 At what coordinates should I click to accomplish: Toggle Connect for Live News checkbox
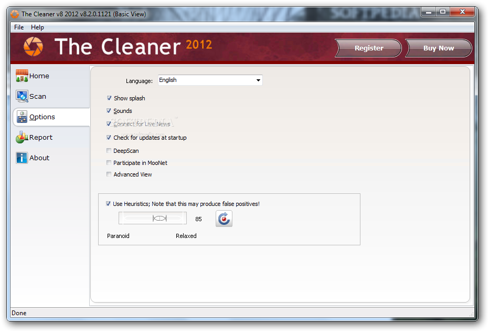(x=109, y=123)
